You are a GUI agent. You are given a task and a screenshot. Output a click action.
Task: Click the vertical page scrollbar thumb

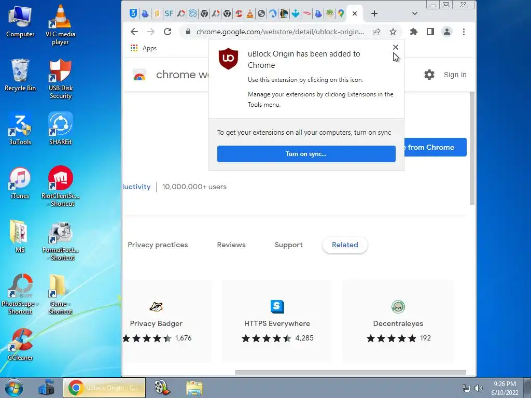tap(472, 148)
